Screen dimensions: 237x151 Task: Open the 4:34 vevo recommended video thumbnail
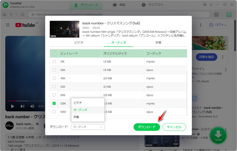pos(162,141)
